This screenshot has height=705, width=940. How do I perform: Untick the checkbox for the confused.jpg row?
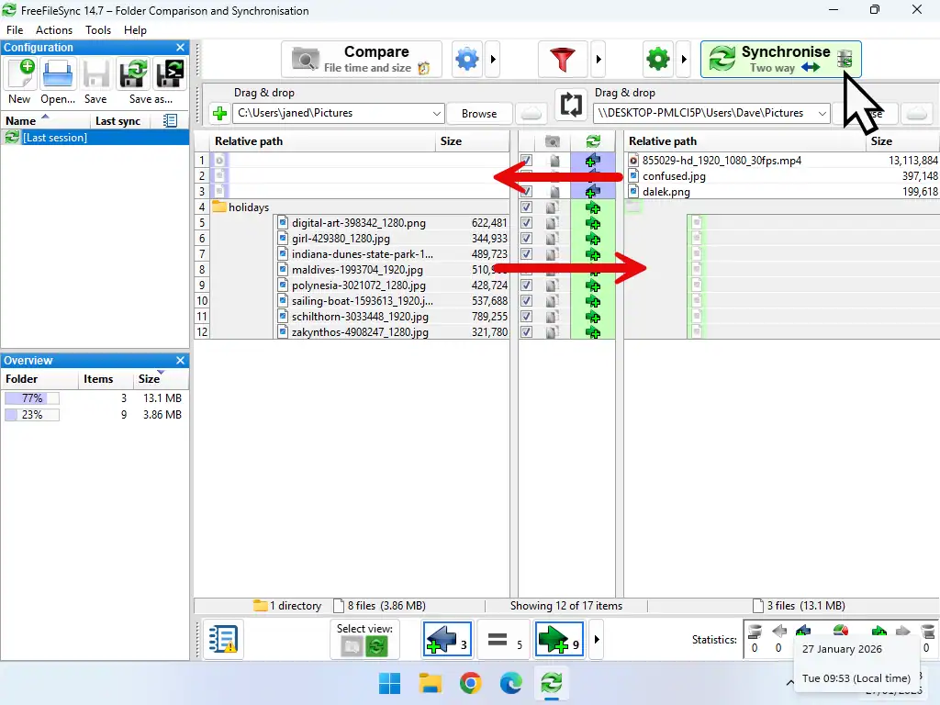(x=526, y=176)
